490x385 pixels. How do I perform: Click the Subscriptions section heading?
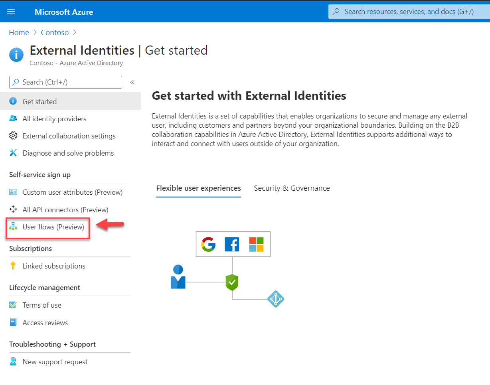pos(30,248)
